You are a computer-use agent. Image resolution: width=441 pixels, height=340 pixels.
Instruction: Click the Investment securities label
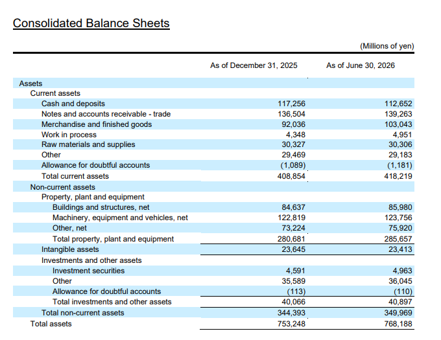click(x=89, y=271)
